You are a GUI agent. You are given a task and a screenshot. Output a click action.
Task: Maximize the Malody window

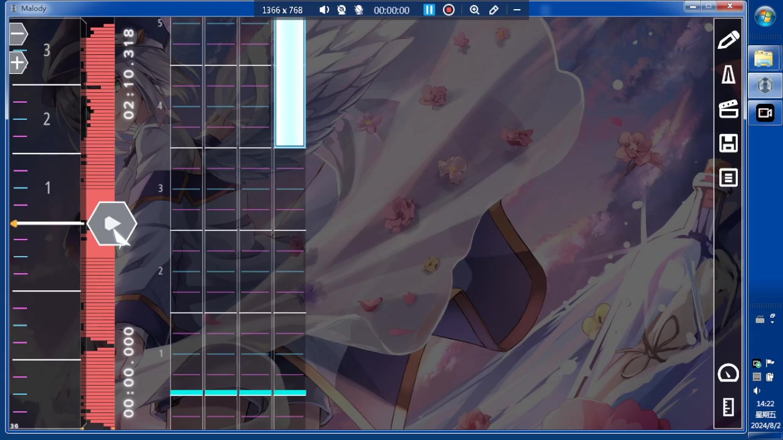pos(709,7)
